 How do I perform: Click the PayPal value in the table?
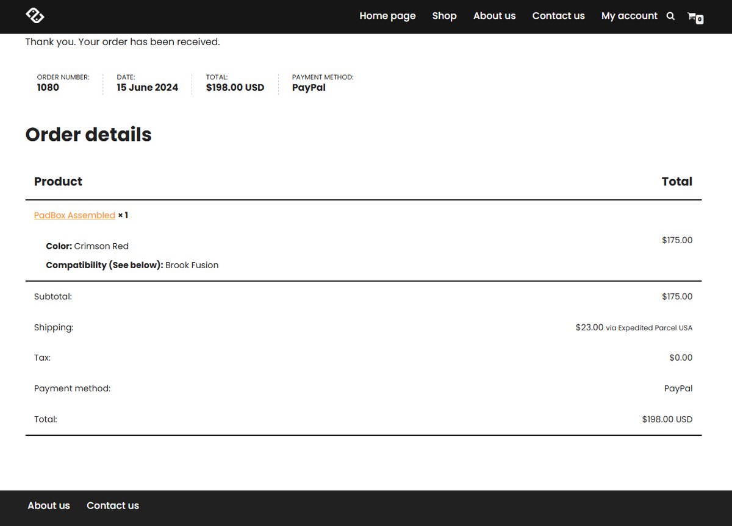tap(678, 388)
